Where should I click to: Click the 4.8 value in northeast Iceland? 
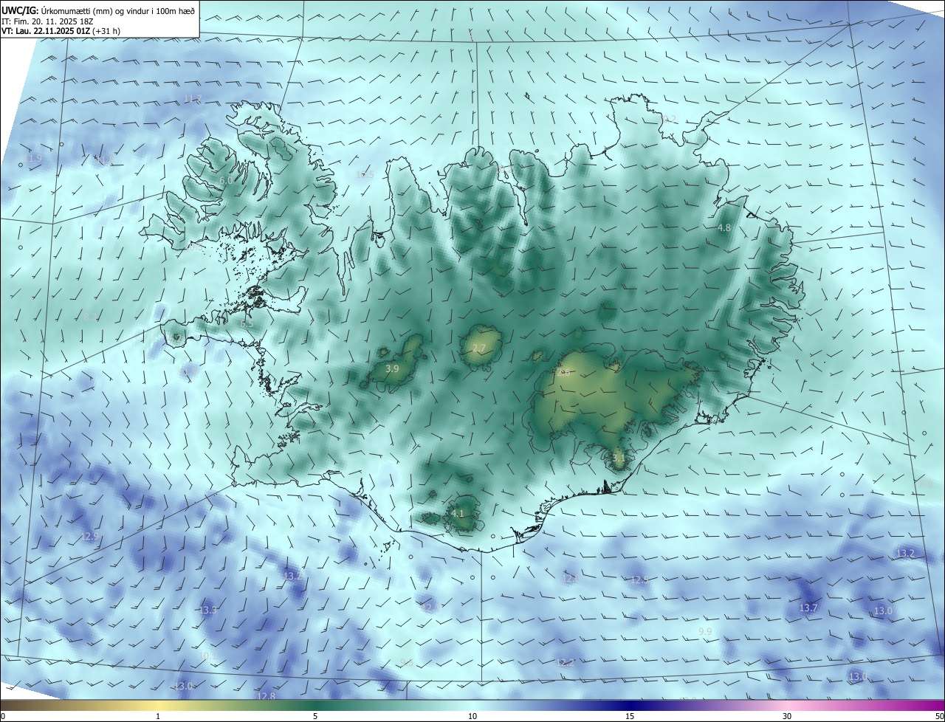pyautogui.click(x=724, y=228)
